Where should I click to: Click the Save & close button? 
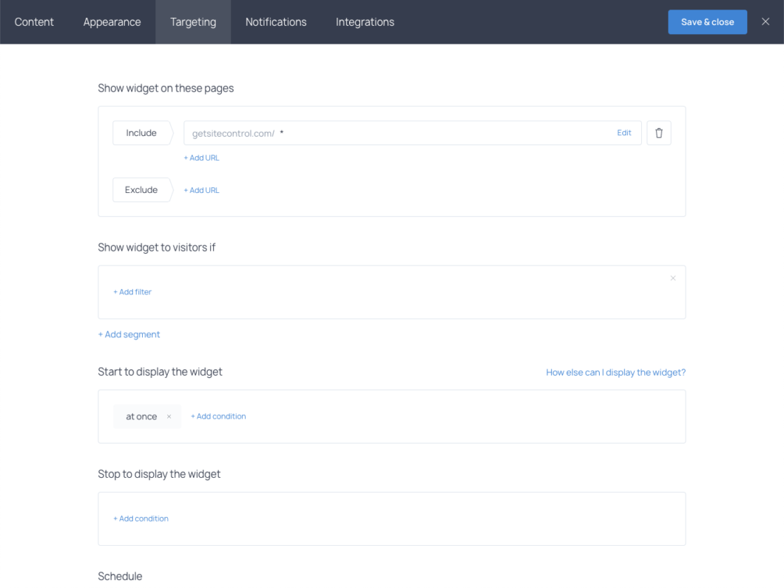[707, 22]
